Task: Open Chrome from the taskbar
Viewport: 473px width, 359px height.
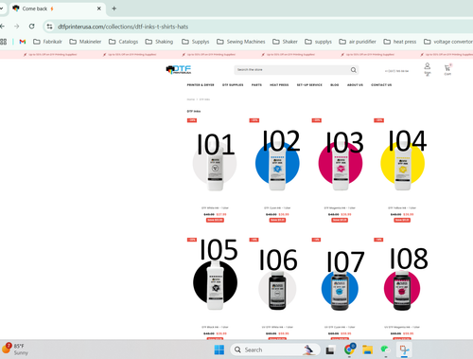Action: click(349, 350)
